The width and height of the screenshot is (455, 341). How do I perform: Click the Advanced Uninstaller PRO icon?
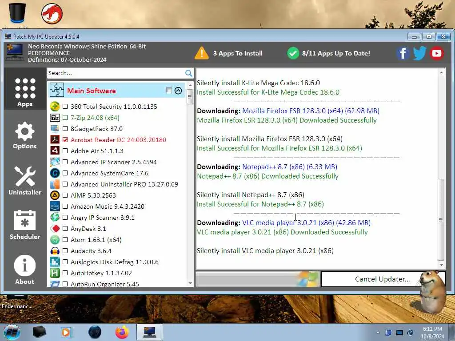tap(55, 184)
